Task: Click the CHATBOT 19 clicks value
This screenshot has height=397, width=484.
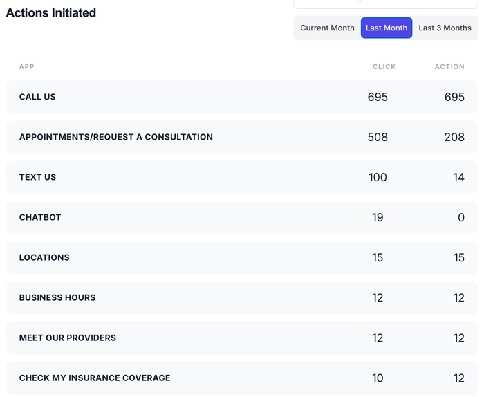Action: click(x=378, y=217)
